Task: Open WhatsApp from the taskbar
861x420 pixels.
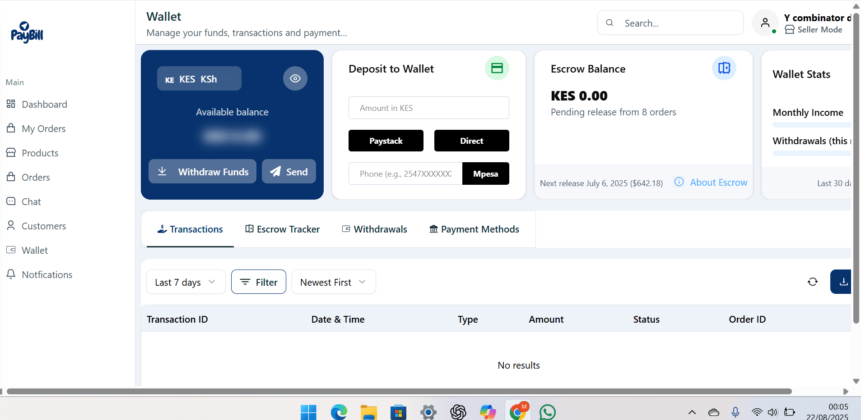Action: click(547, 412)
